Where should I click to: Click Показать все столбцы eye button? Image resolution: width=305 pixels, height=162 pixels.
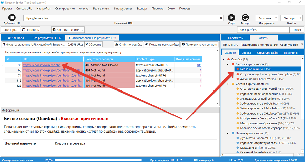point(162,44)
